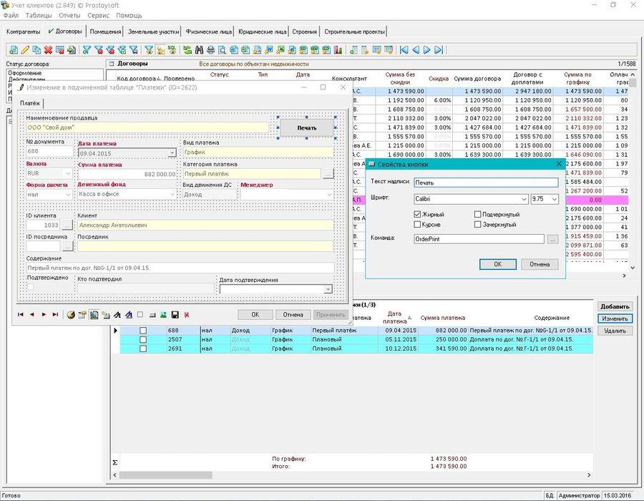Click the red X delete record icon
The width and height of the screenshot is (644, 501).
pyautogui.click(x=48, y=50)
